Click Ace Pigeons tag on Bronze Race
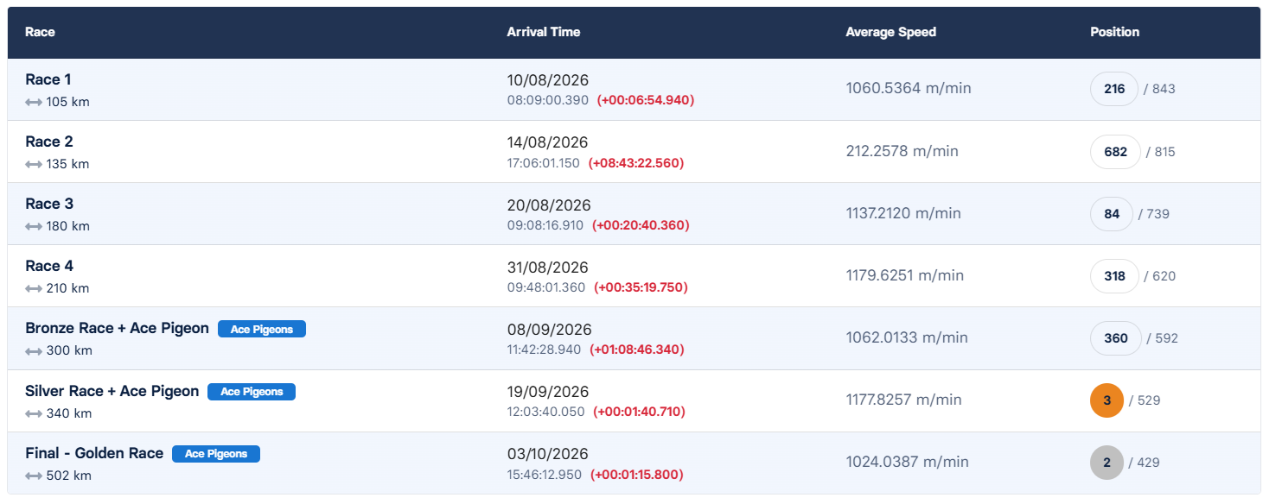The width and height of the screenshot is (1269, 504). tap(262, 329)
